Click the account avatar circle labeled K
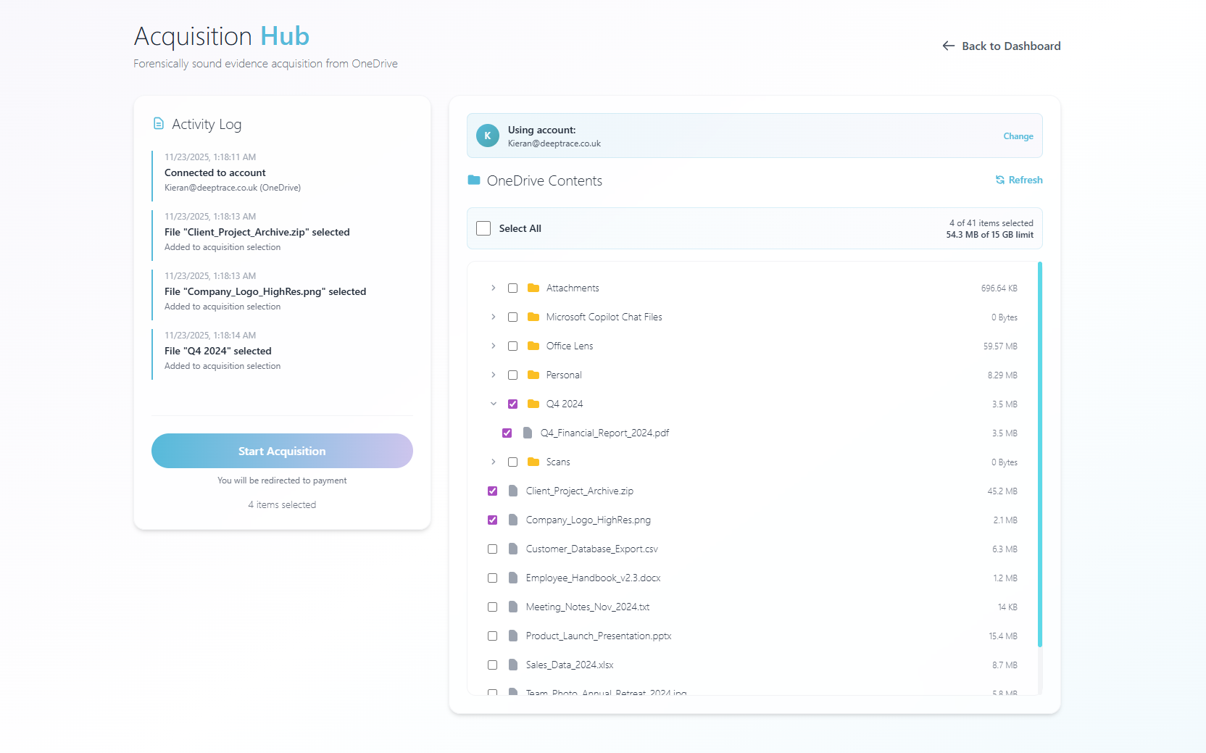The width and height of the screenshot is (1206, 753). [487, 136]
